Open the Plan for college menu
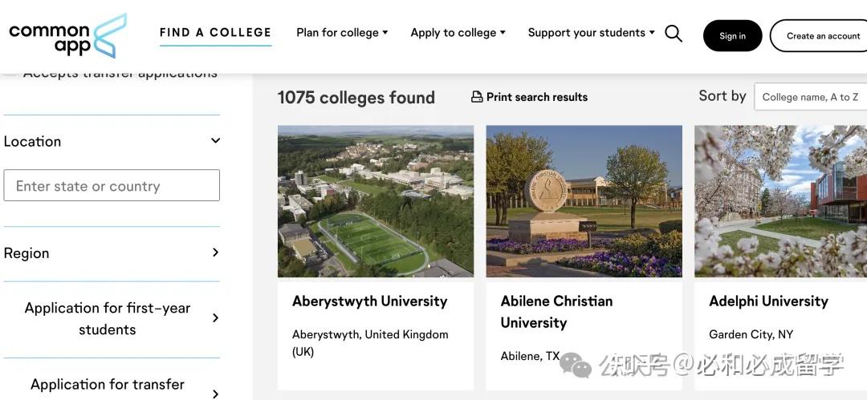This screenshot has height=400, width=867. tap(342, 33)
